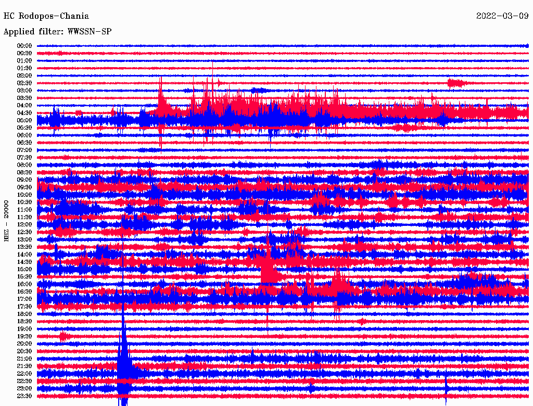Select the 09:30 time label
The height and width of the screenshot is (406, 533).
pyautogui.click(x=24, y=187)
